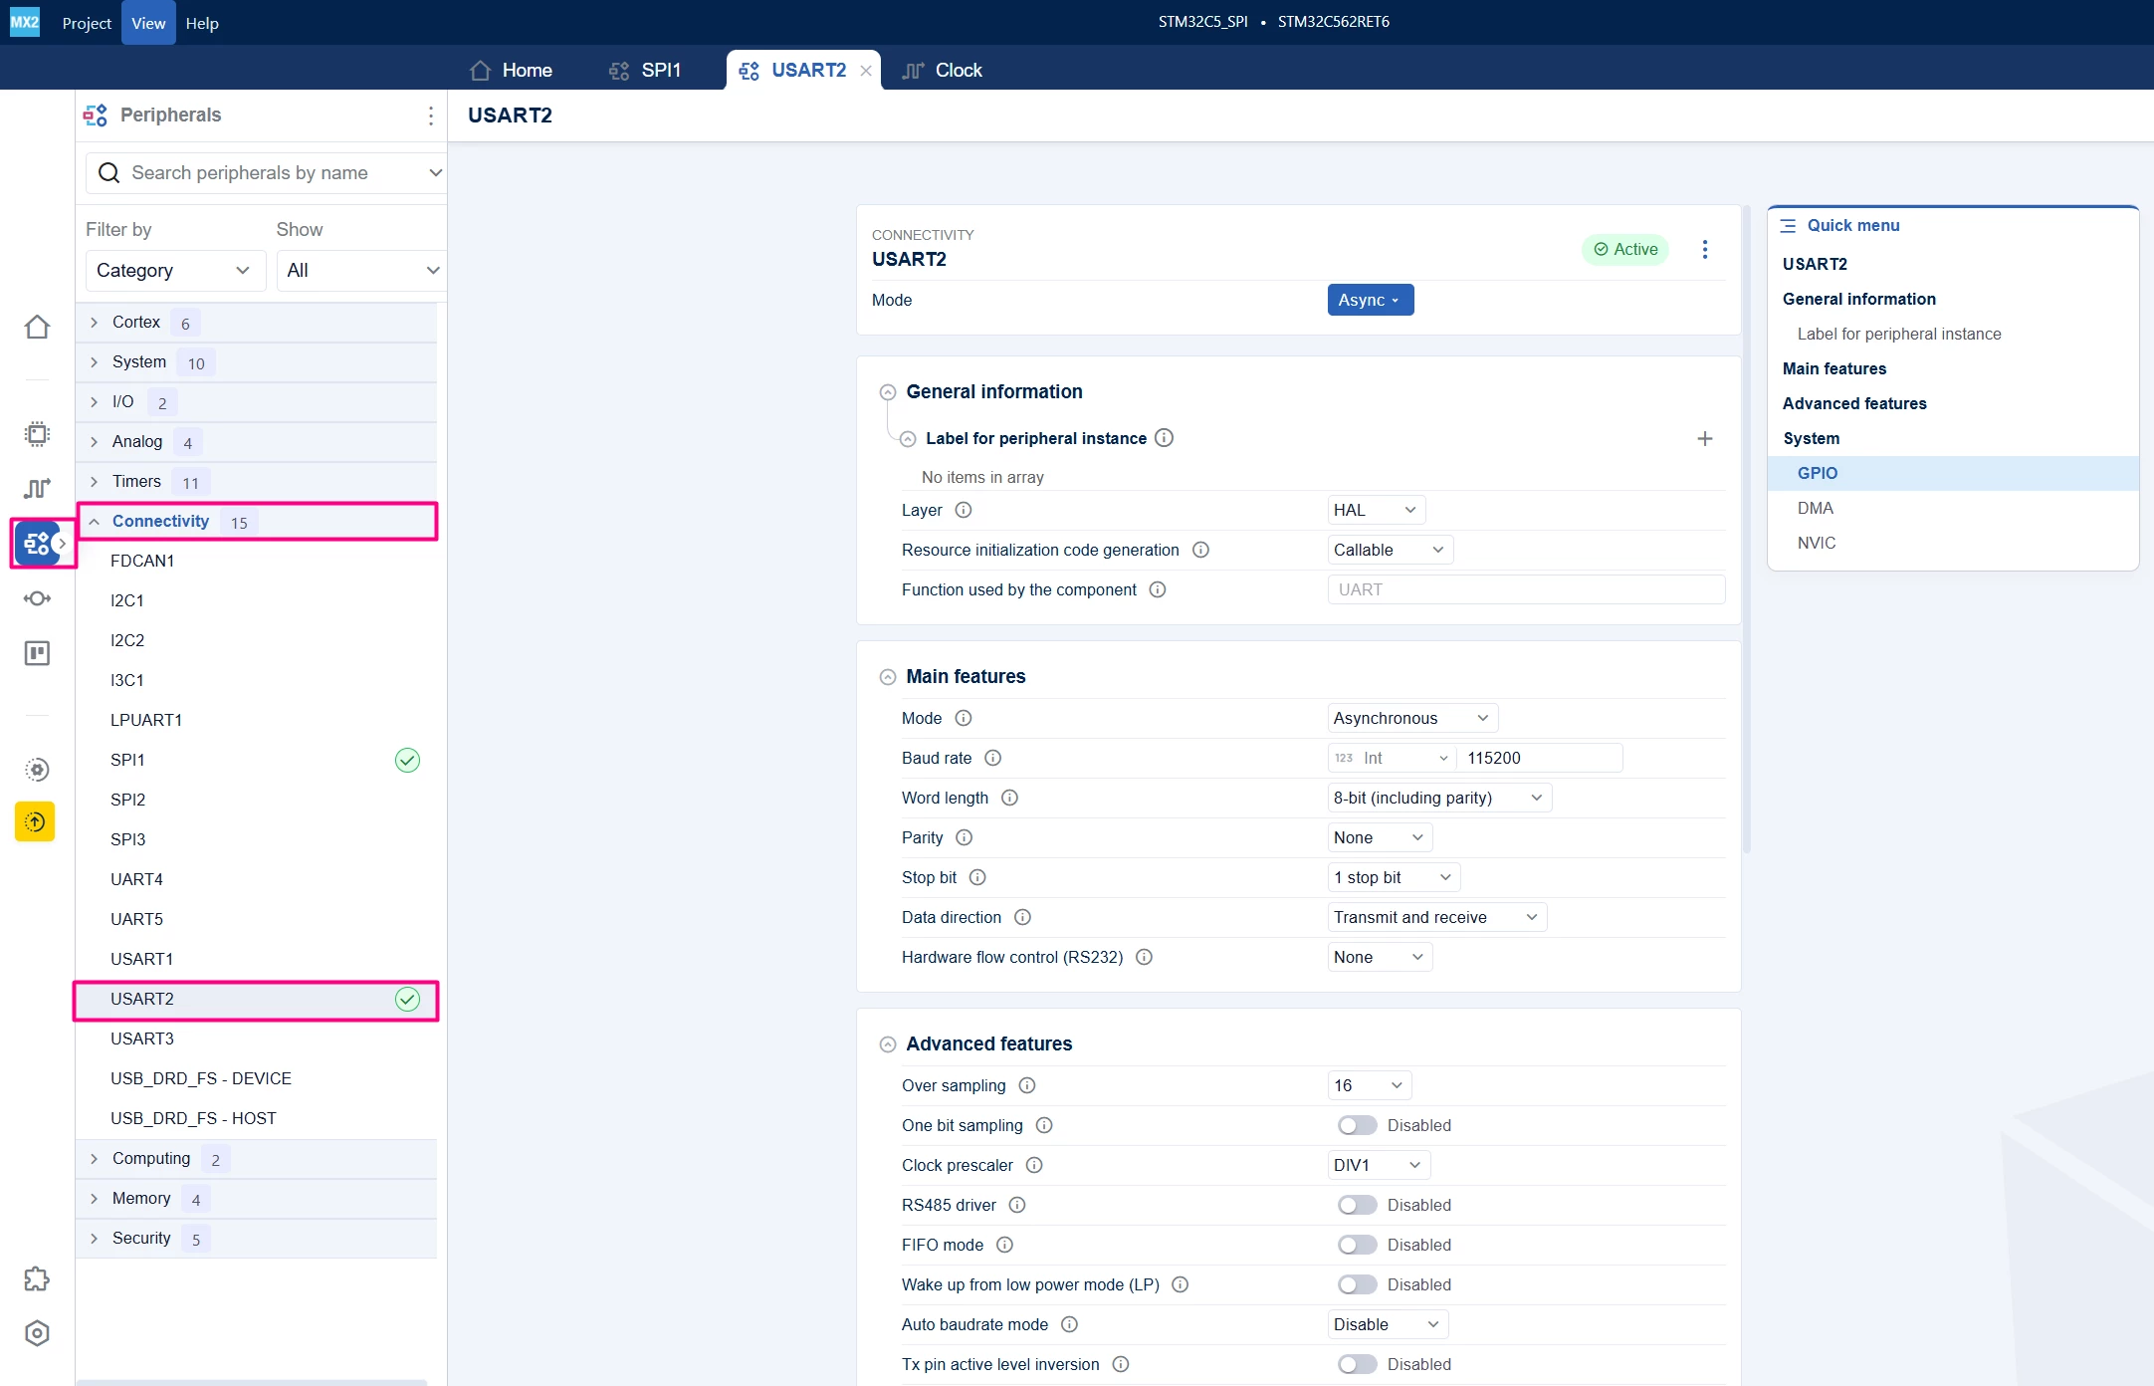2154x1386 pixels.
Task: Open the Asynchronous mode dropdown
Action: click(x=1412, y=718)
